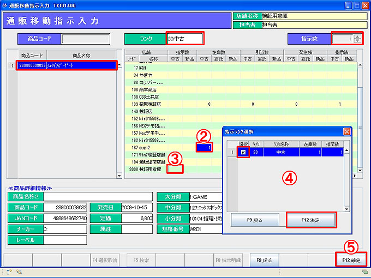The image size is (371, 278).
Task: Close the 指示ランク選択 dialog
Action: point(346,132)
